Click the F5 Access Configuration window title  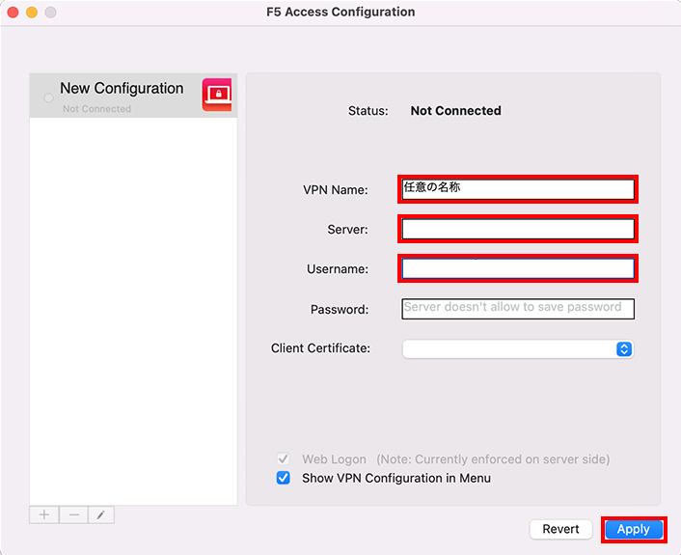click(340, 12)
